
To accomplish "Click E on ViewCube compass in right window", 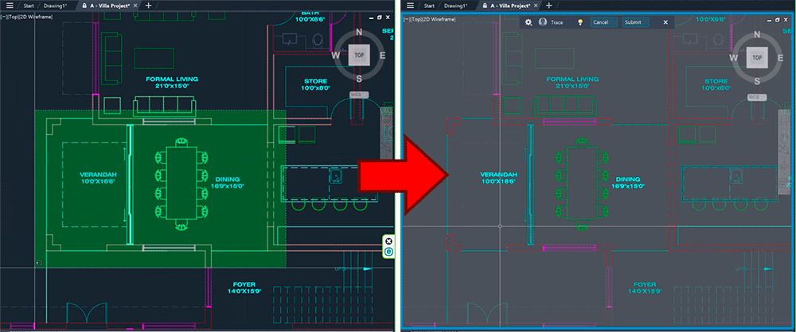I will [782, 58].
